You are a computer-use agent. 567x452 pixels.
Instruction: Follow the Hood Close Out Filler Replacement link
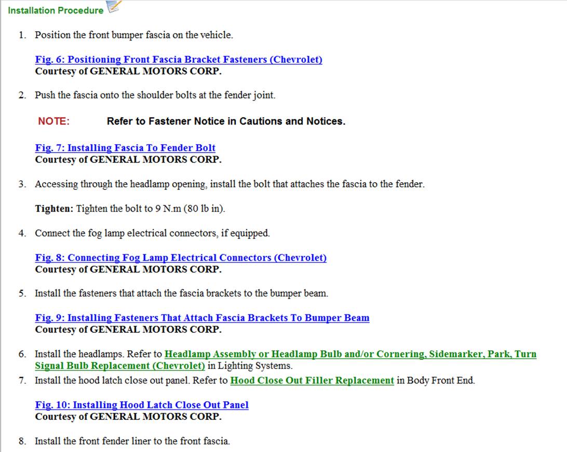[312, 380]
